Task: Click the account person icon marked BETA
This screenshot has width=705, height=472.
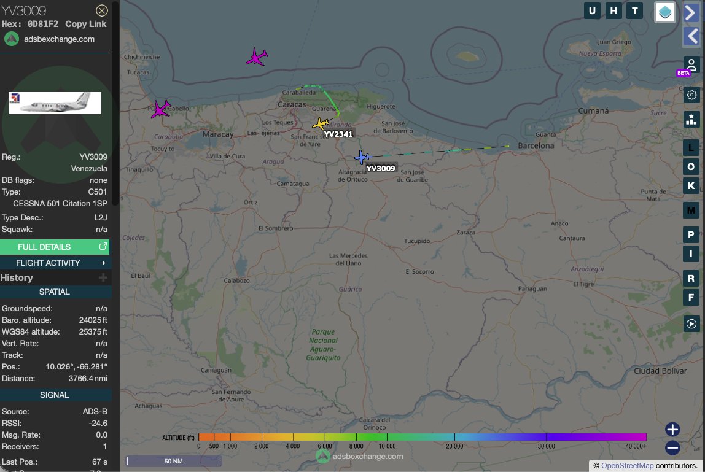Action: (690, 63)
